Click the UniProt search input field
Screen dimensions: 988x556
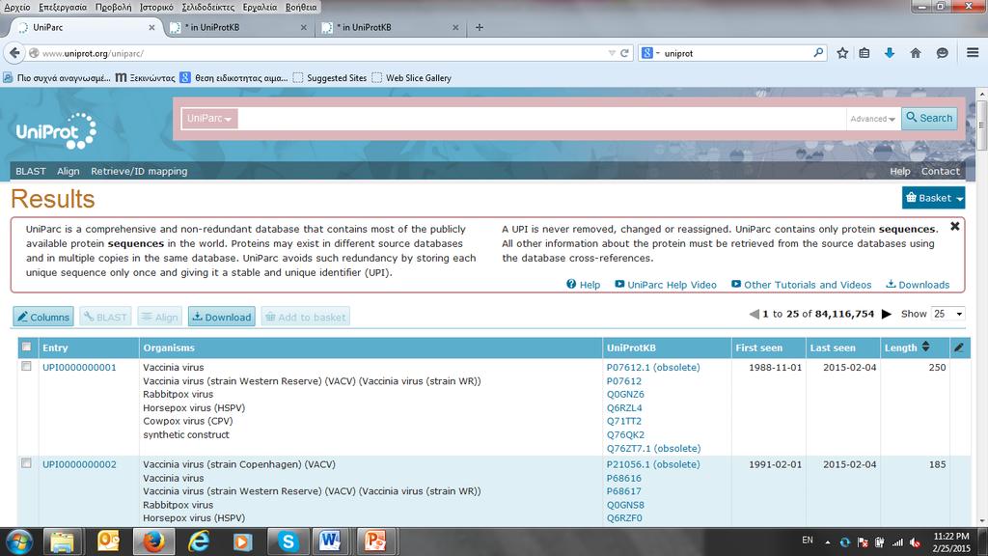[x=542, y=119]
